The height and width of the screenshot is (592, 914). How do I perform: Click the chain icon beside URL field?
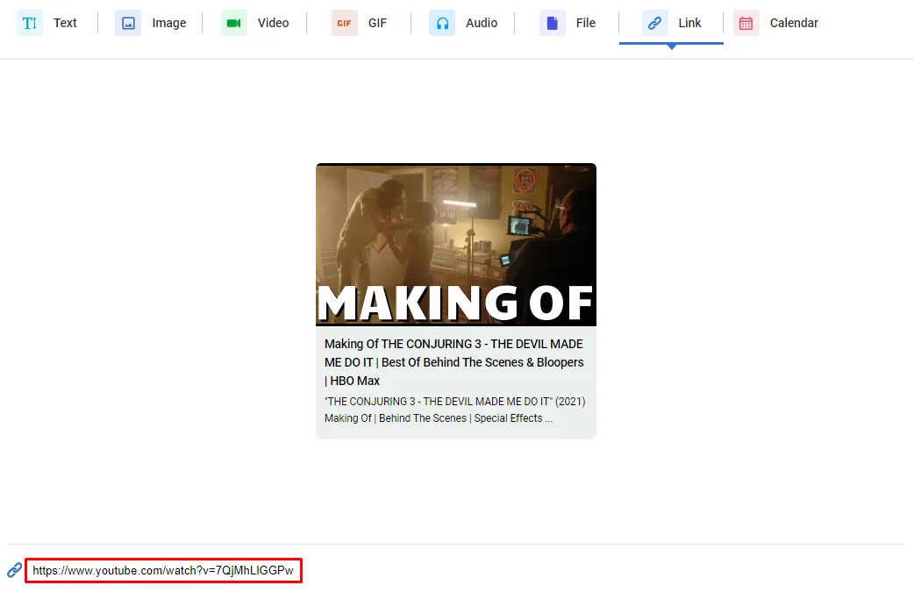[x=15, y=570]
